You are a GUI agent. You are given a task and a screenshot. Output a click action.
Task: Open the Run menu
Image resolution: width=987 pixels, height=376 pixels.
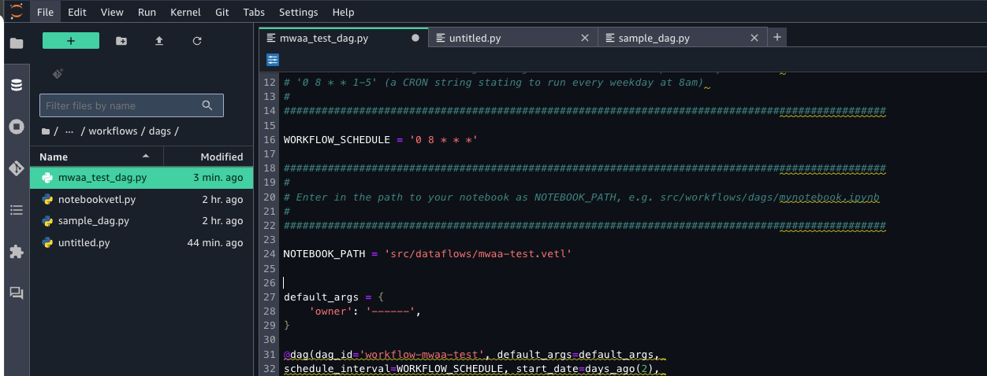pos(147,13)
